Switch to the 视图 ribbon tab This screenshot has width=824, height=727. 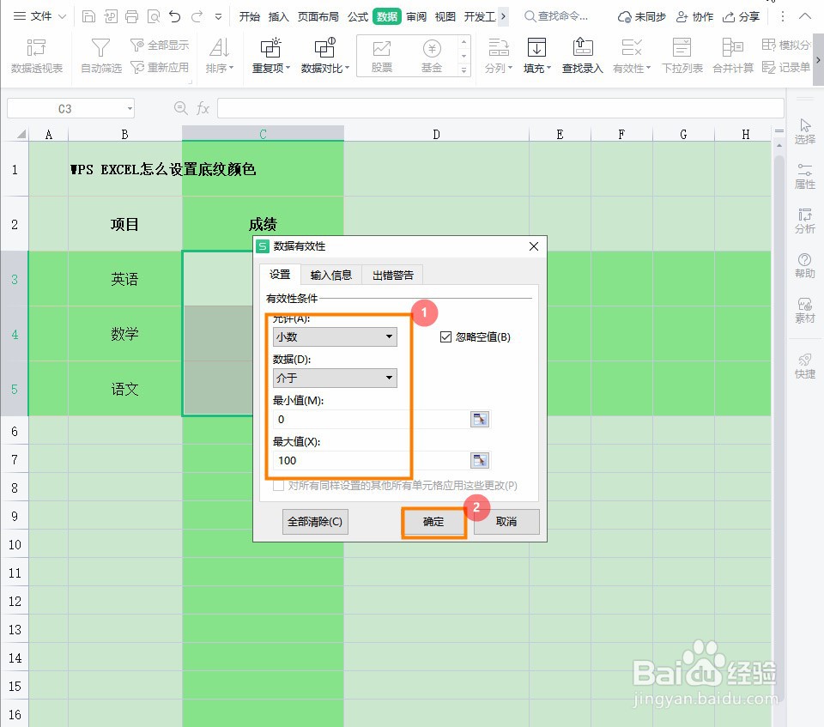coord(445,17)
